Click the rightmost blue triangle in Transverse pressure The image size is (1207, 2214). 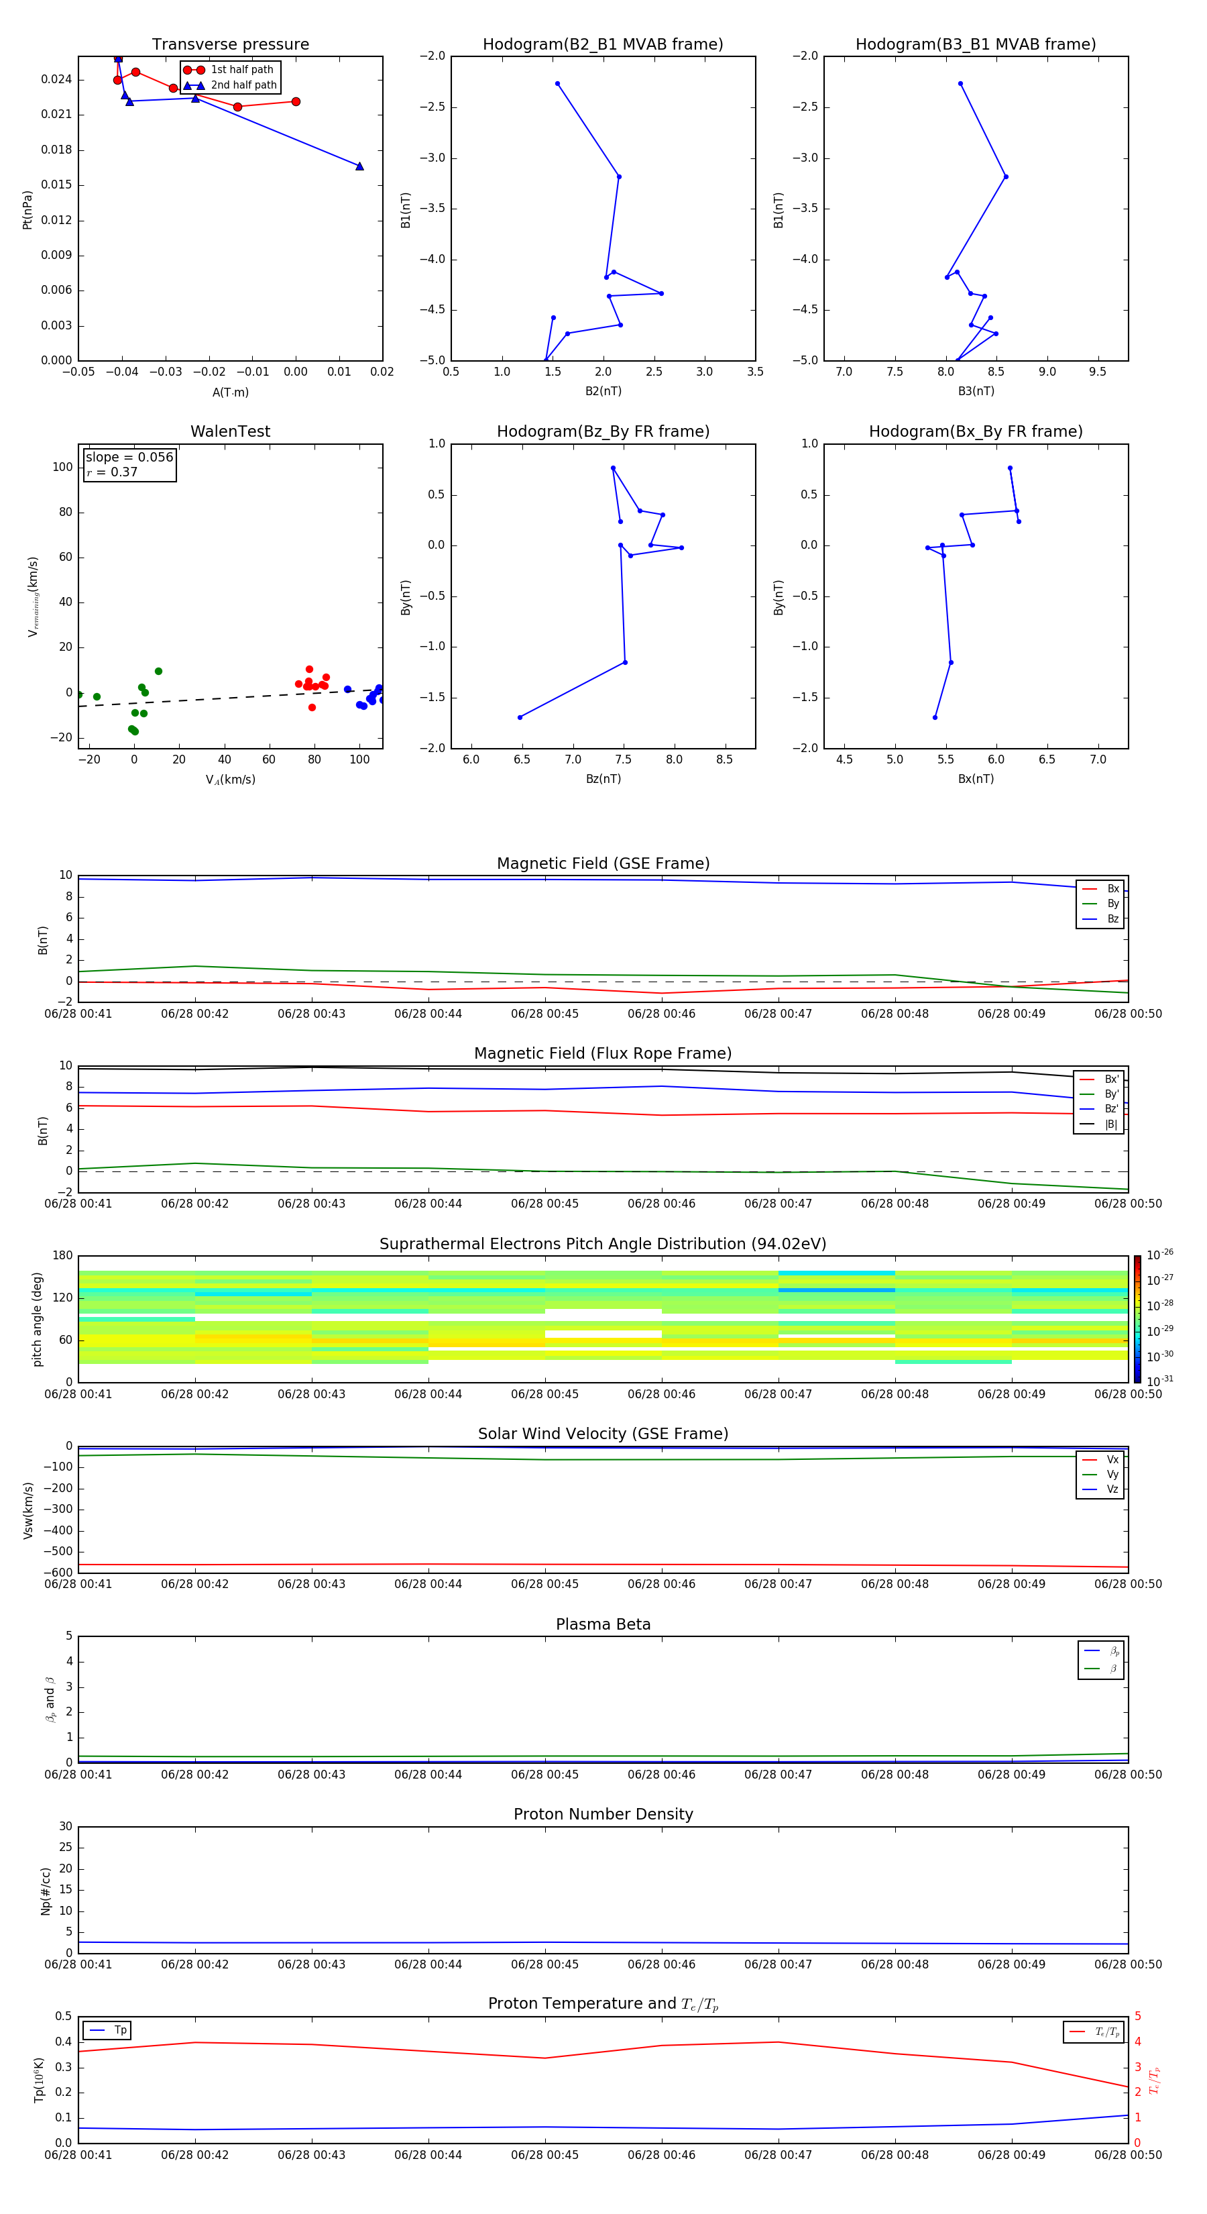point(359,166)
